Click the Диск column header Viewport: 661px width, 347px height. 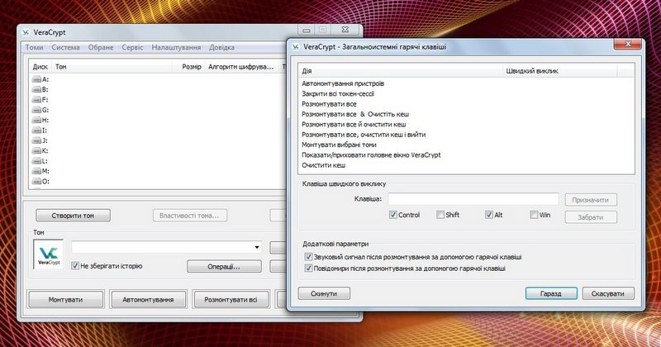[x=40, y=67]
